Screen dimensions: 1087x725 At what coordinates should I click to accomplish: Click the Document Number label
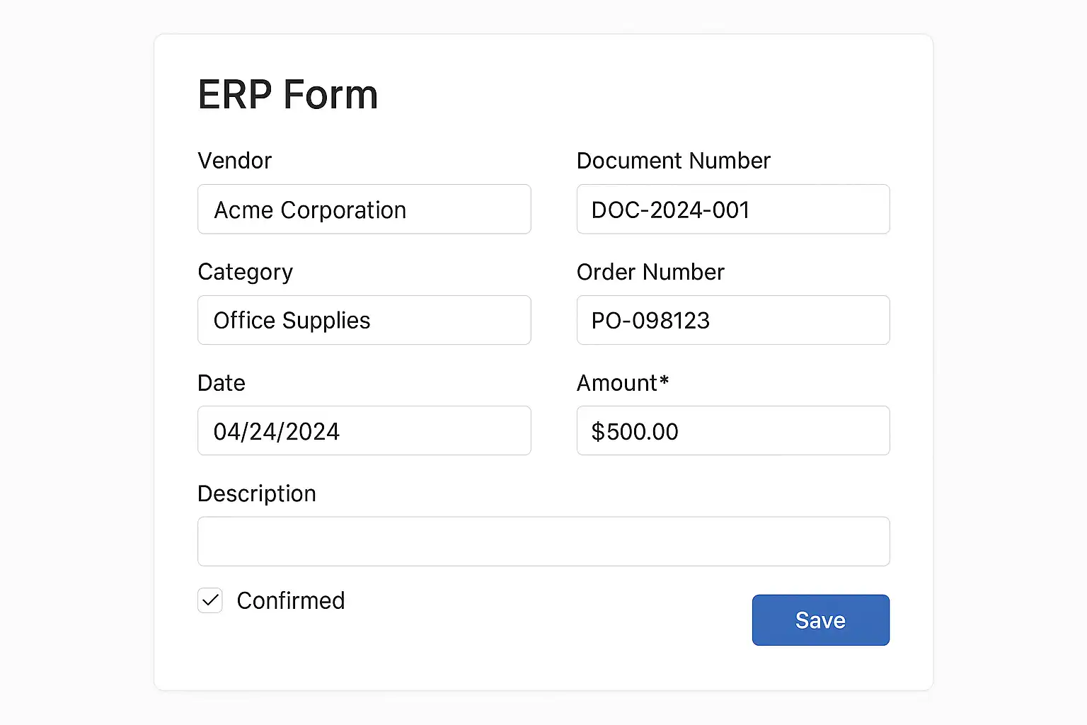pos(673,161)
